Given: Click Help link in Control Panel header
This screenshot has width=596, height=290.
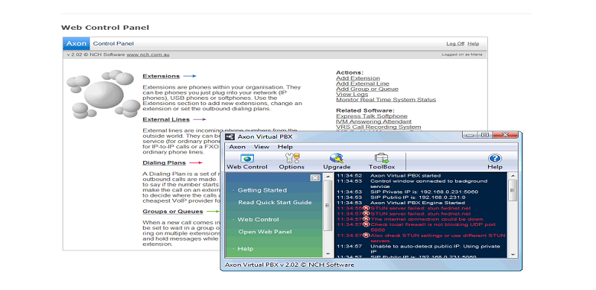Looking at the screenshot, I should 473,44.
